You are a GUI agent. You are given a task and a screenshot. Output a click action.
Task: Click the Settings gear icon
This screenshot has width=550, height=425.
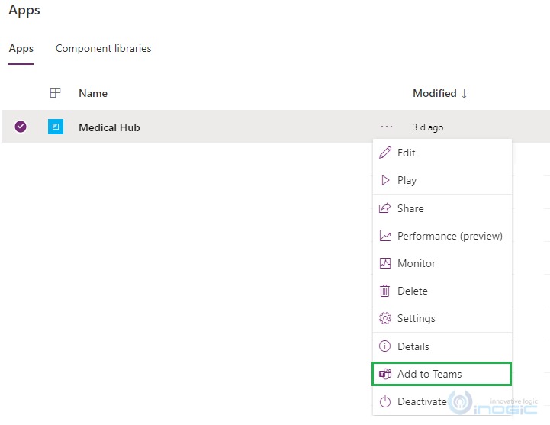coord(384,318)
